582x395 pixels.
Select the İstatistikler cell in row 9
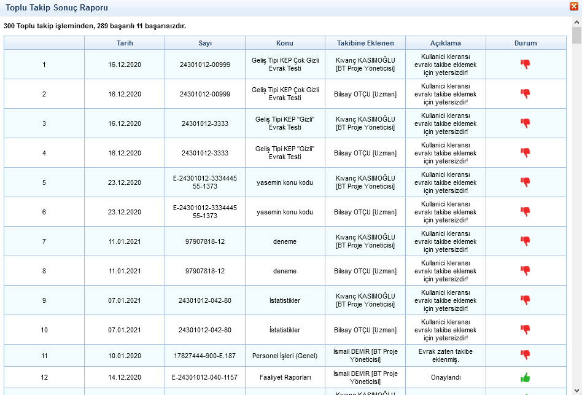click(x=285, y=300)
